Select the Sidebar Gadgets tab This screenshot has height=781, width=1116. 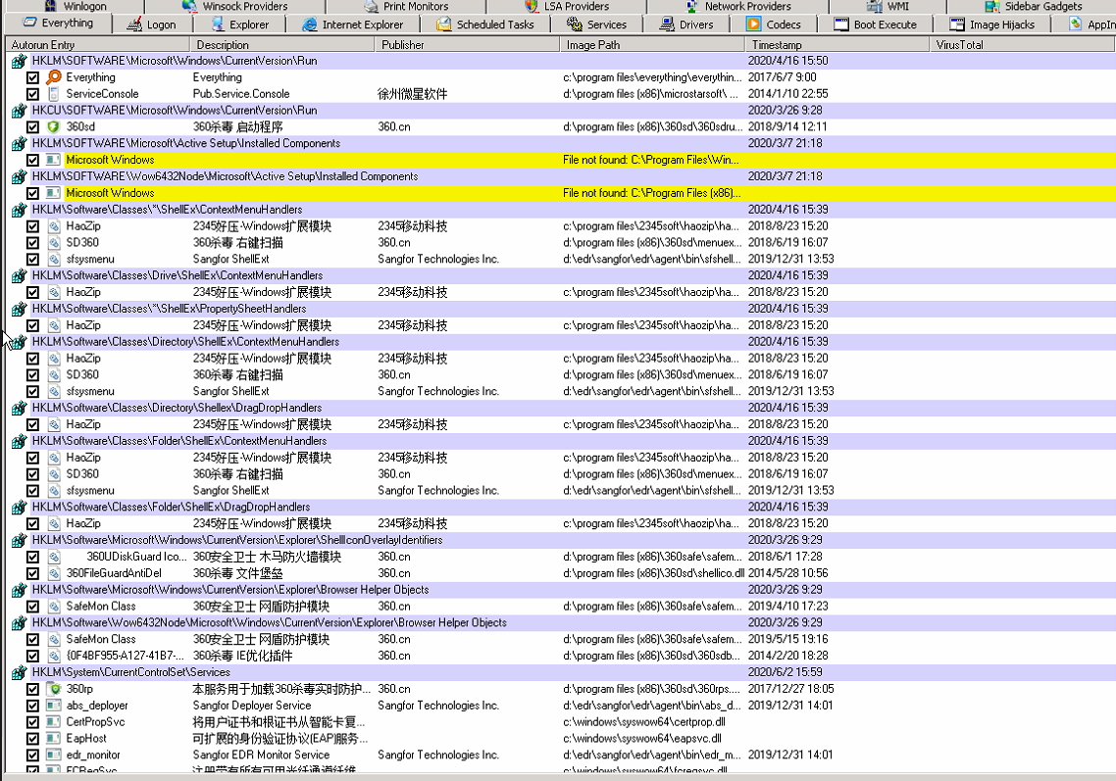pyautogui.click(x=1033, y=7)
